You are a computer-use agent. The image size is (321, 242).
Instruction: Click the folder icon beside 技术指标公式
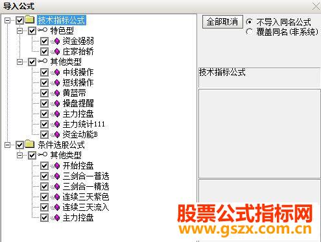(x=30, y=19)
